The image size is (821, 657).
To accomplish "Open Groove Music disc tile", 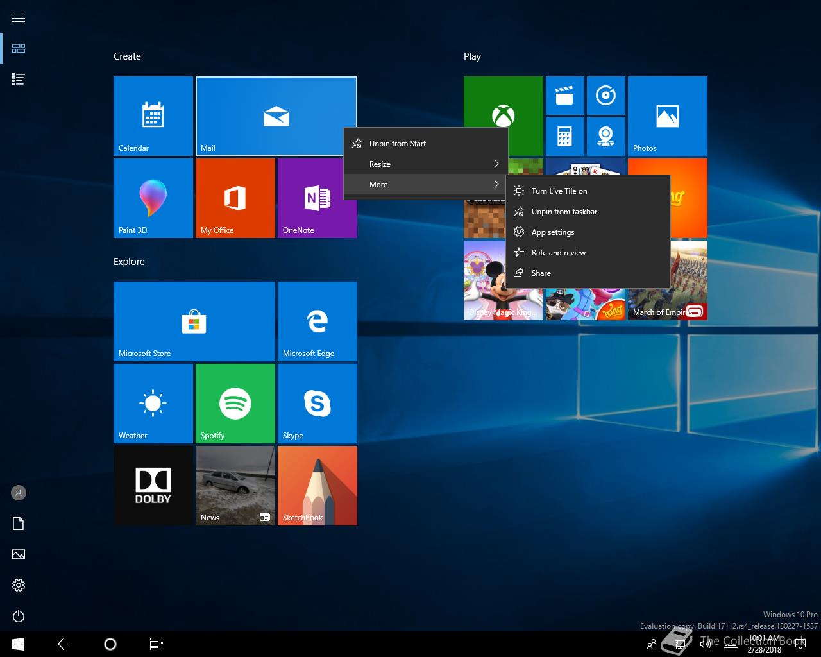I will pyautogui.click(x=606, y=96).
